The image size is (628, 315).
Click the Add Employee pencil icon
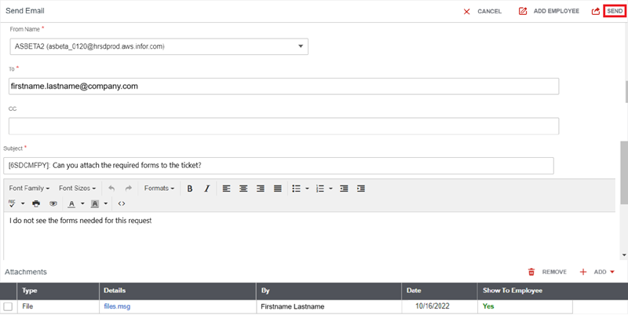point(523,11)
